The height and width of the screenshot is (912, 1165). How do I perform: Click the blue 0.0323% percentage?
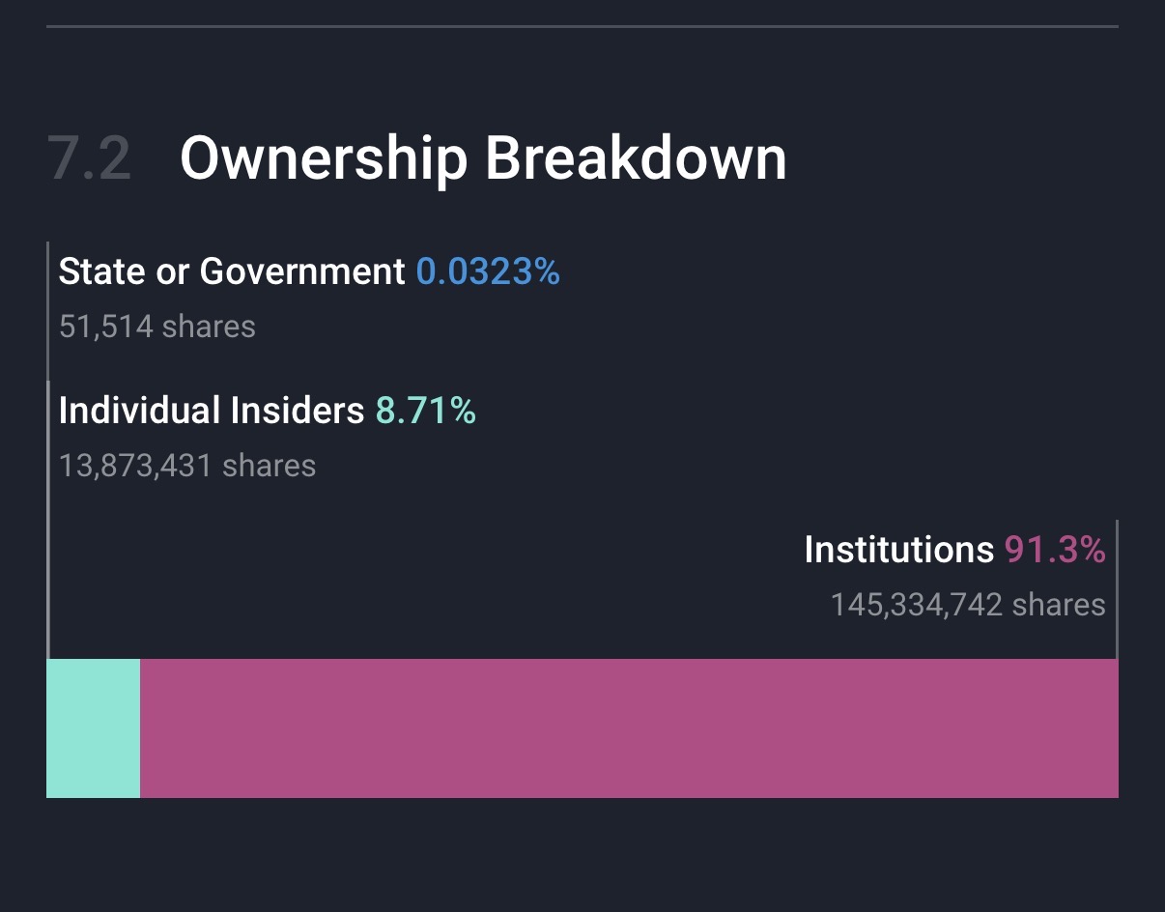pos(488,272)
